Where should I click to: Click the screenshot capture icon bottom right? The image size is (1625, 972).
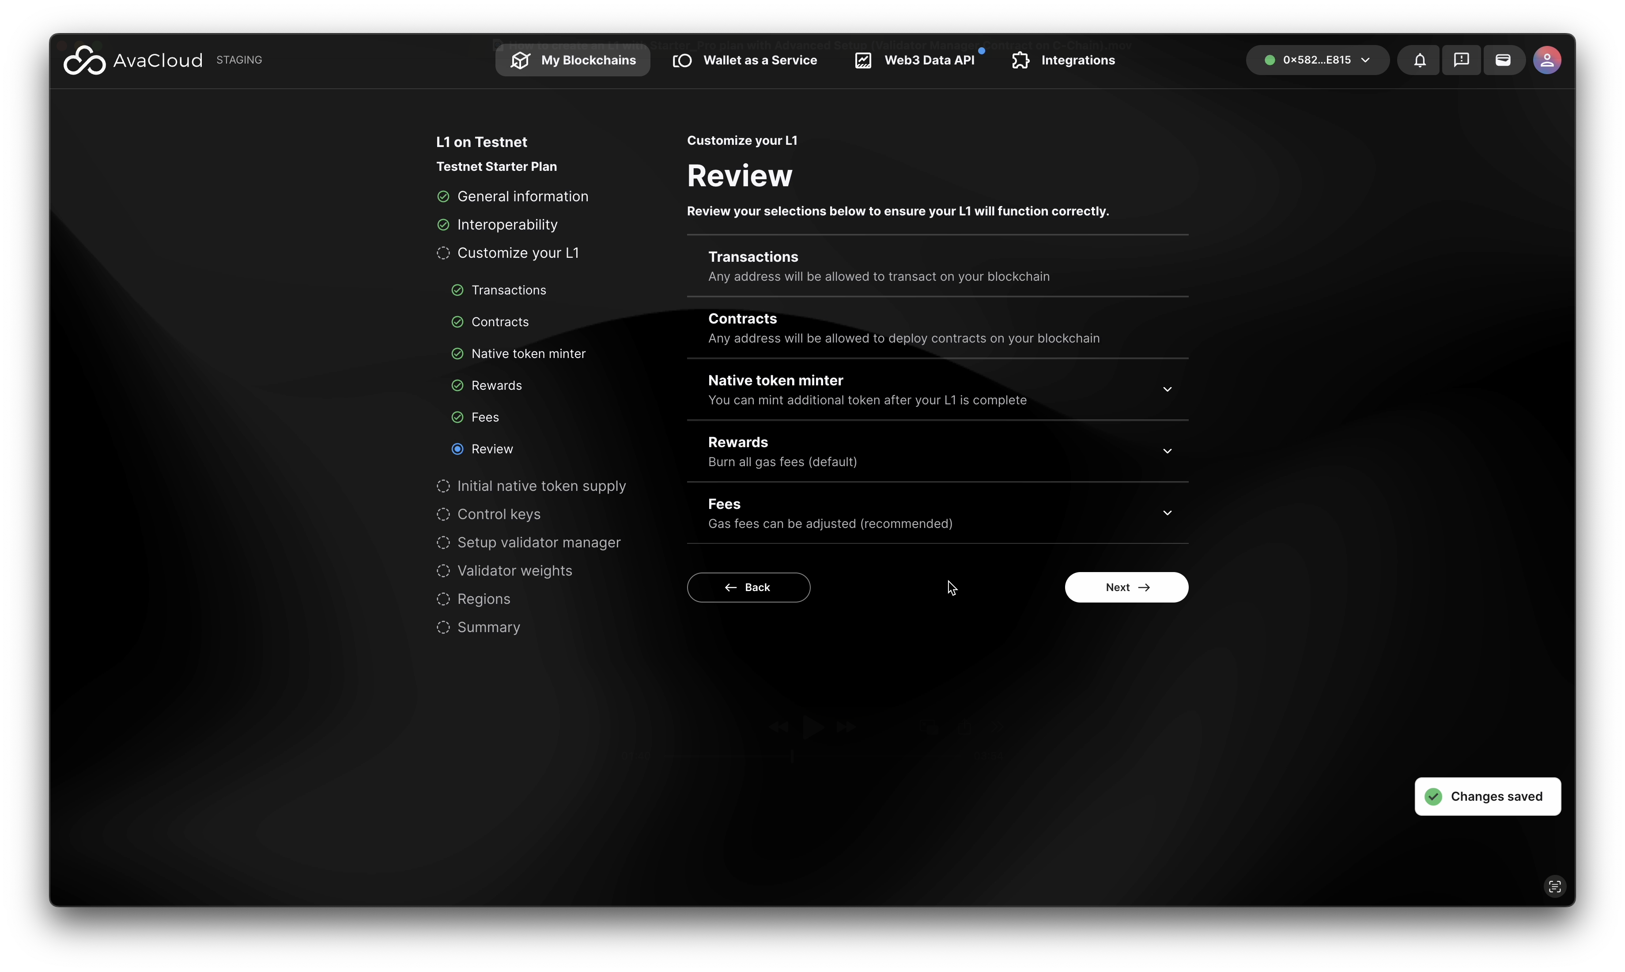pyautogui.click(x=1554, y=887)
